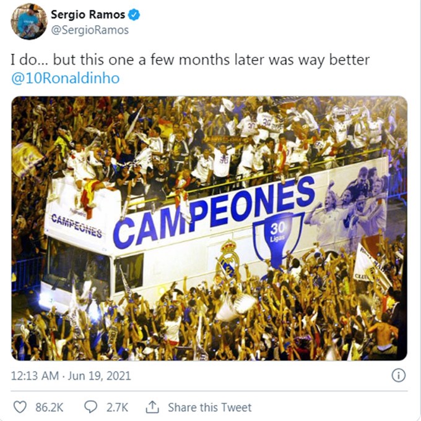The width and height of the screenshot is (421, 421).
Task: Click the large CAMPEONES lettering
Action: 214,212
